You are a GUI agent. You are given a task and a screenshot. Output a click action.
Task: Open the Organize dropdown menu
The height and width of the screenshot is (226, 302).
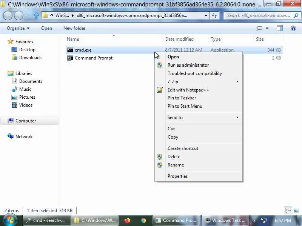coord(18,28)
